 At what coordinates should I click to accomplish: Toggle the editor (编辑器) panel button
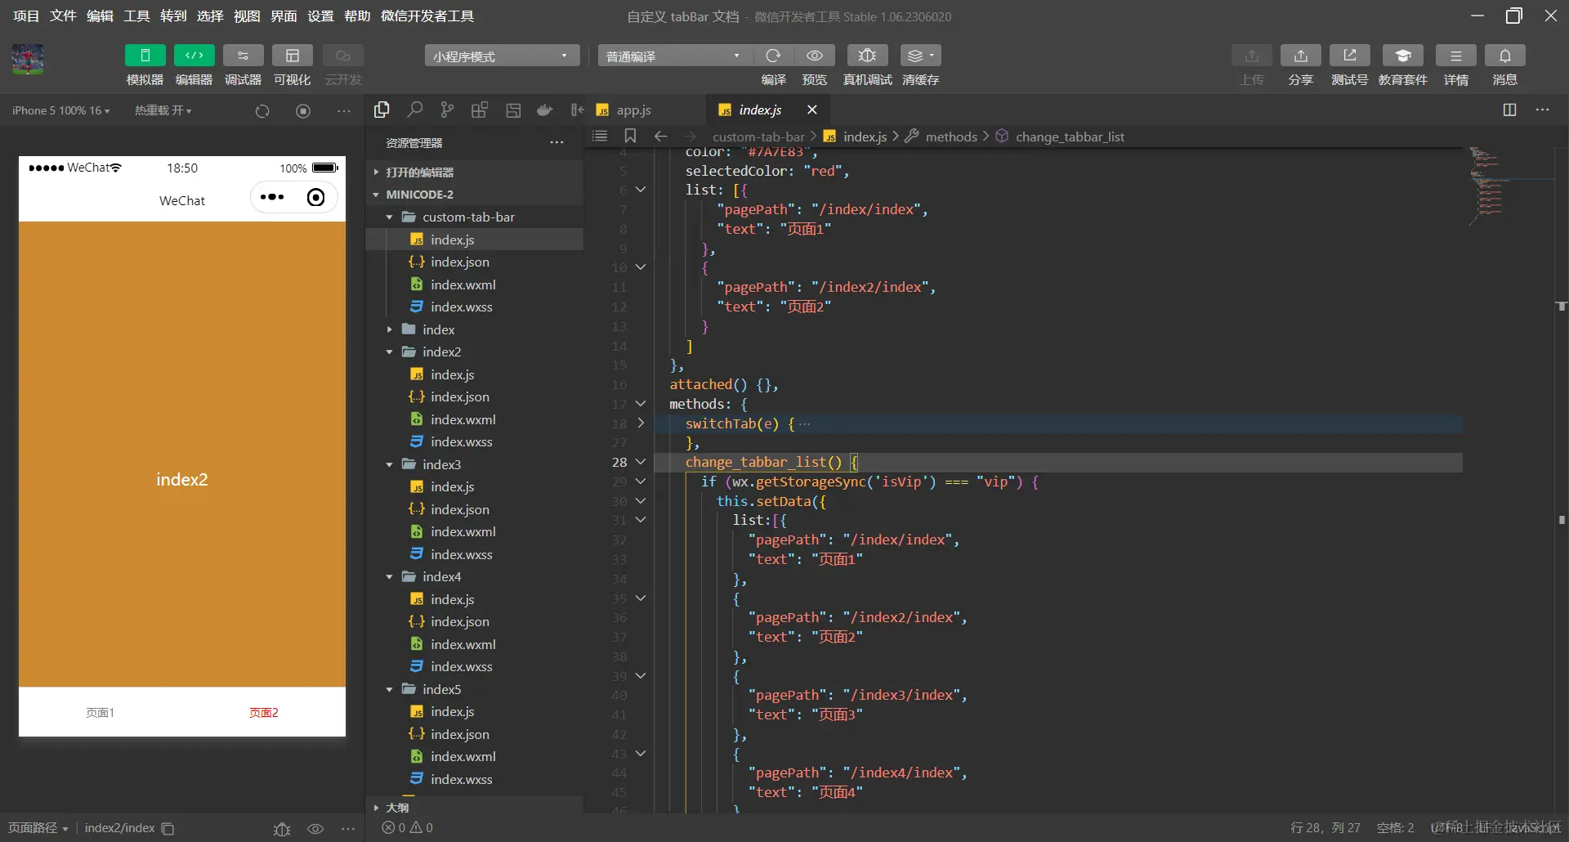pos(194,56)
